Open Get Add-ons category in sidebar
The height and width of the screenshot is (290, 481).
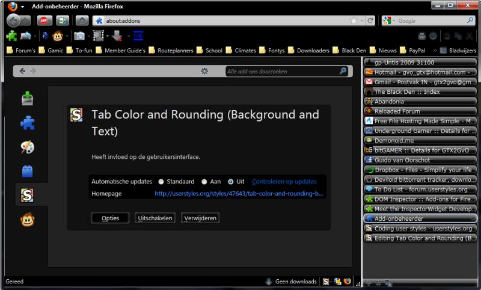(27, 99)
